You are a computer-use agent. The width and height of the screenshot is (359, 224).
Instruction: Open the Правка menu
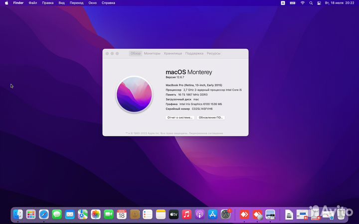[x=48, y=3]
